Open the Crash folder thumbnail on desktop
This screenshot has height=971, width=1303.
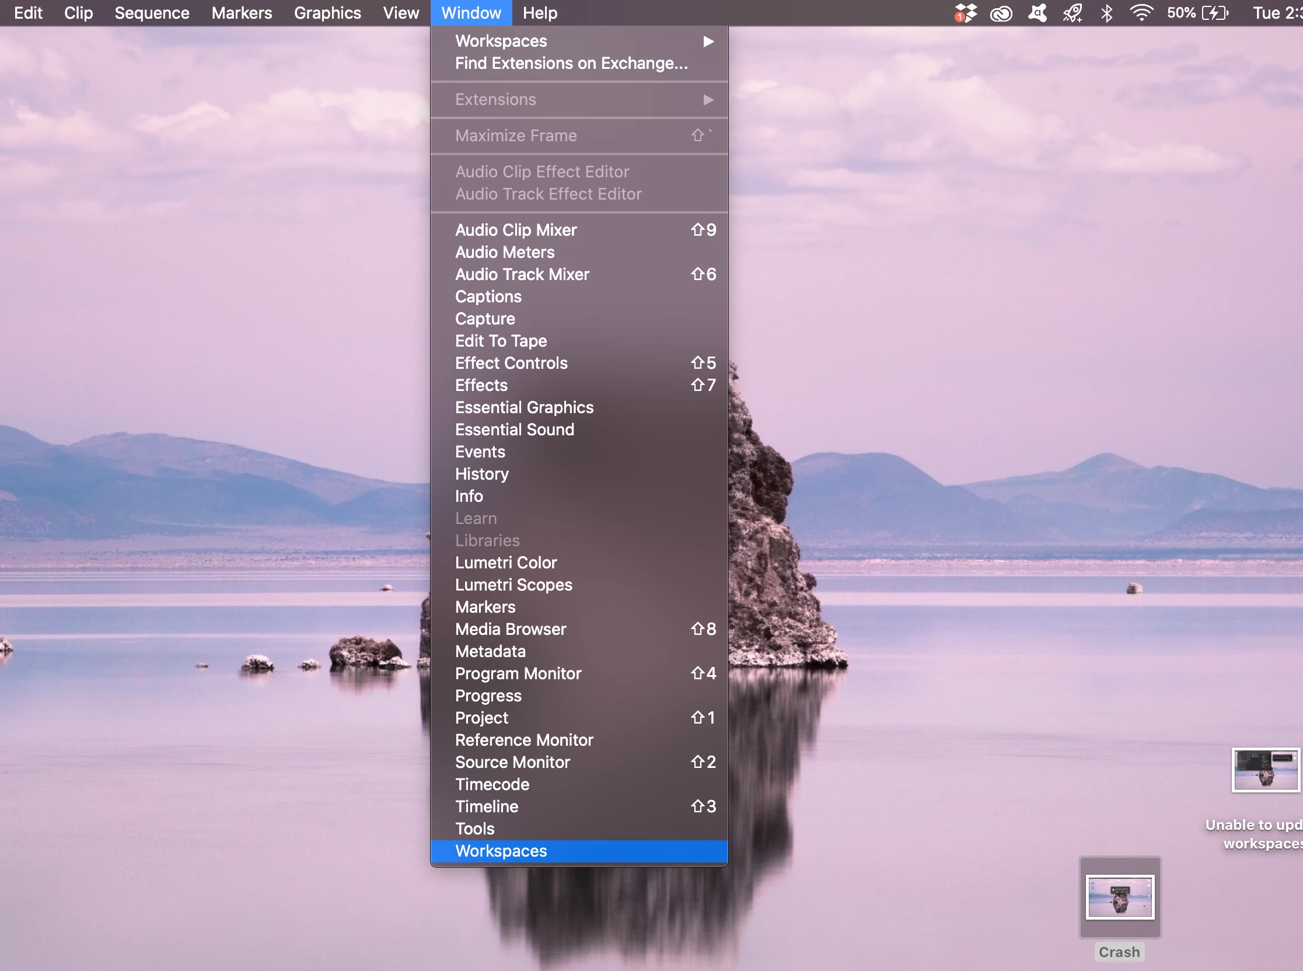coord(1119,896)
